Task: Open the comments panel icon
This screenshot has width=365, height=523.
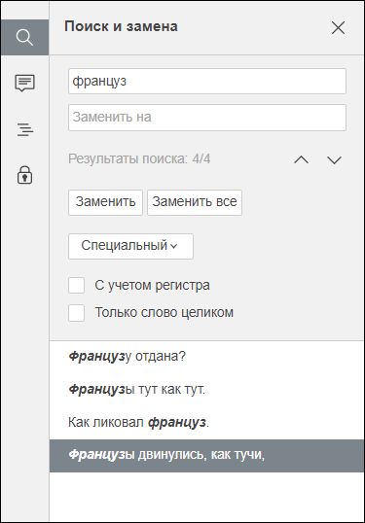Action: pyautogui.click(x=24, y=83)
